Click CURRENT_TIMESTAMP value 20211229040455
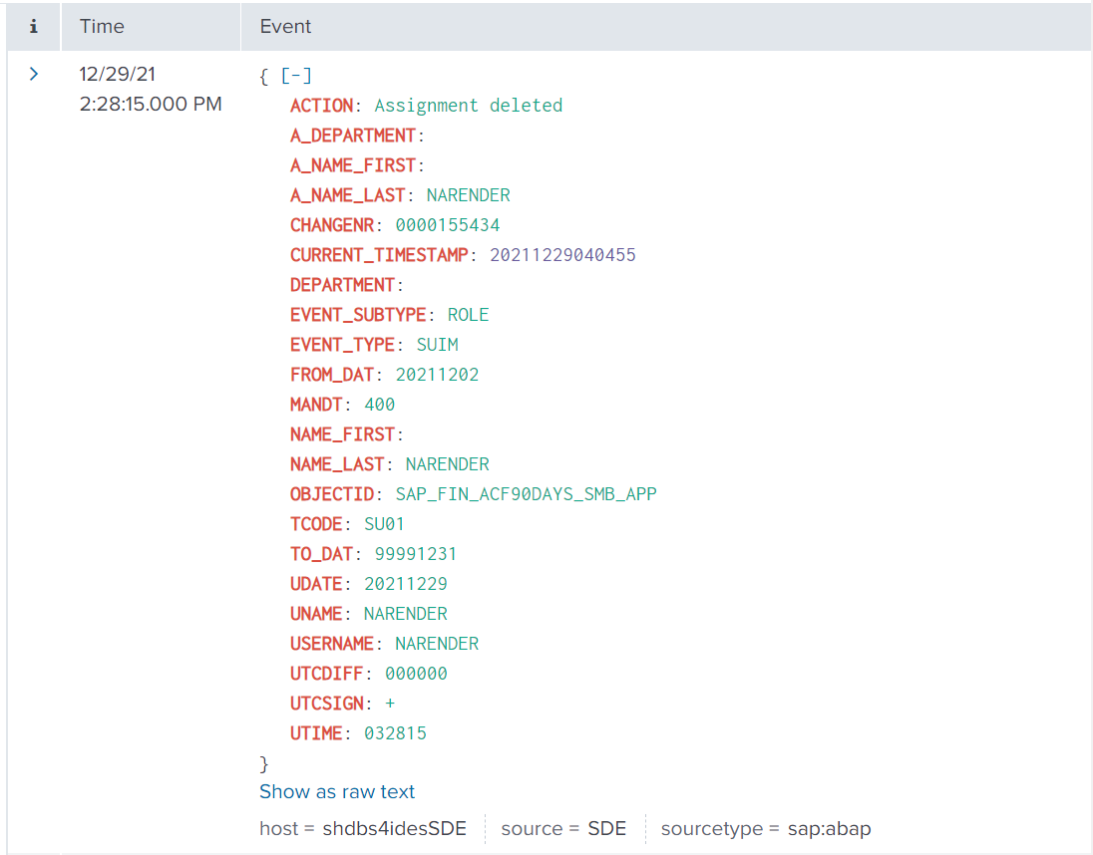The height and width of the screenshot is (855, 1093). (562, 255)
